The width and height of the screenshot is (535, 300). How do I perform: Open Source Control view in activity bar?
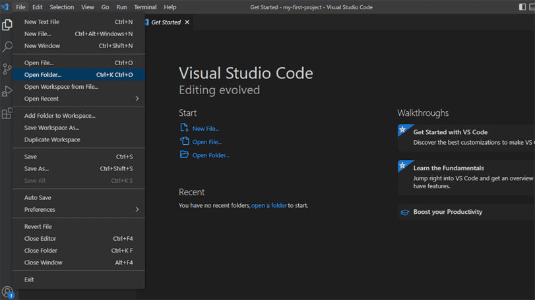click(7, 69)
